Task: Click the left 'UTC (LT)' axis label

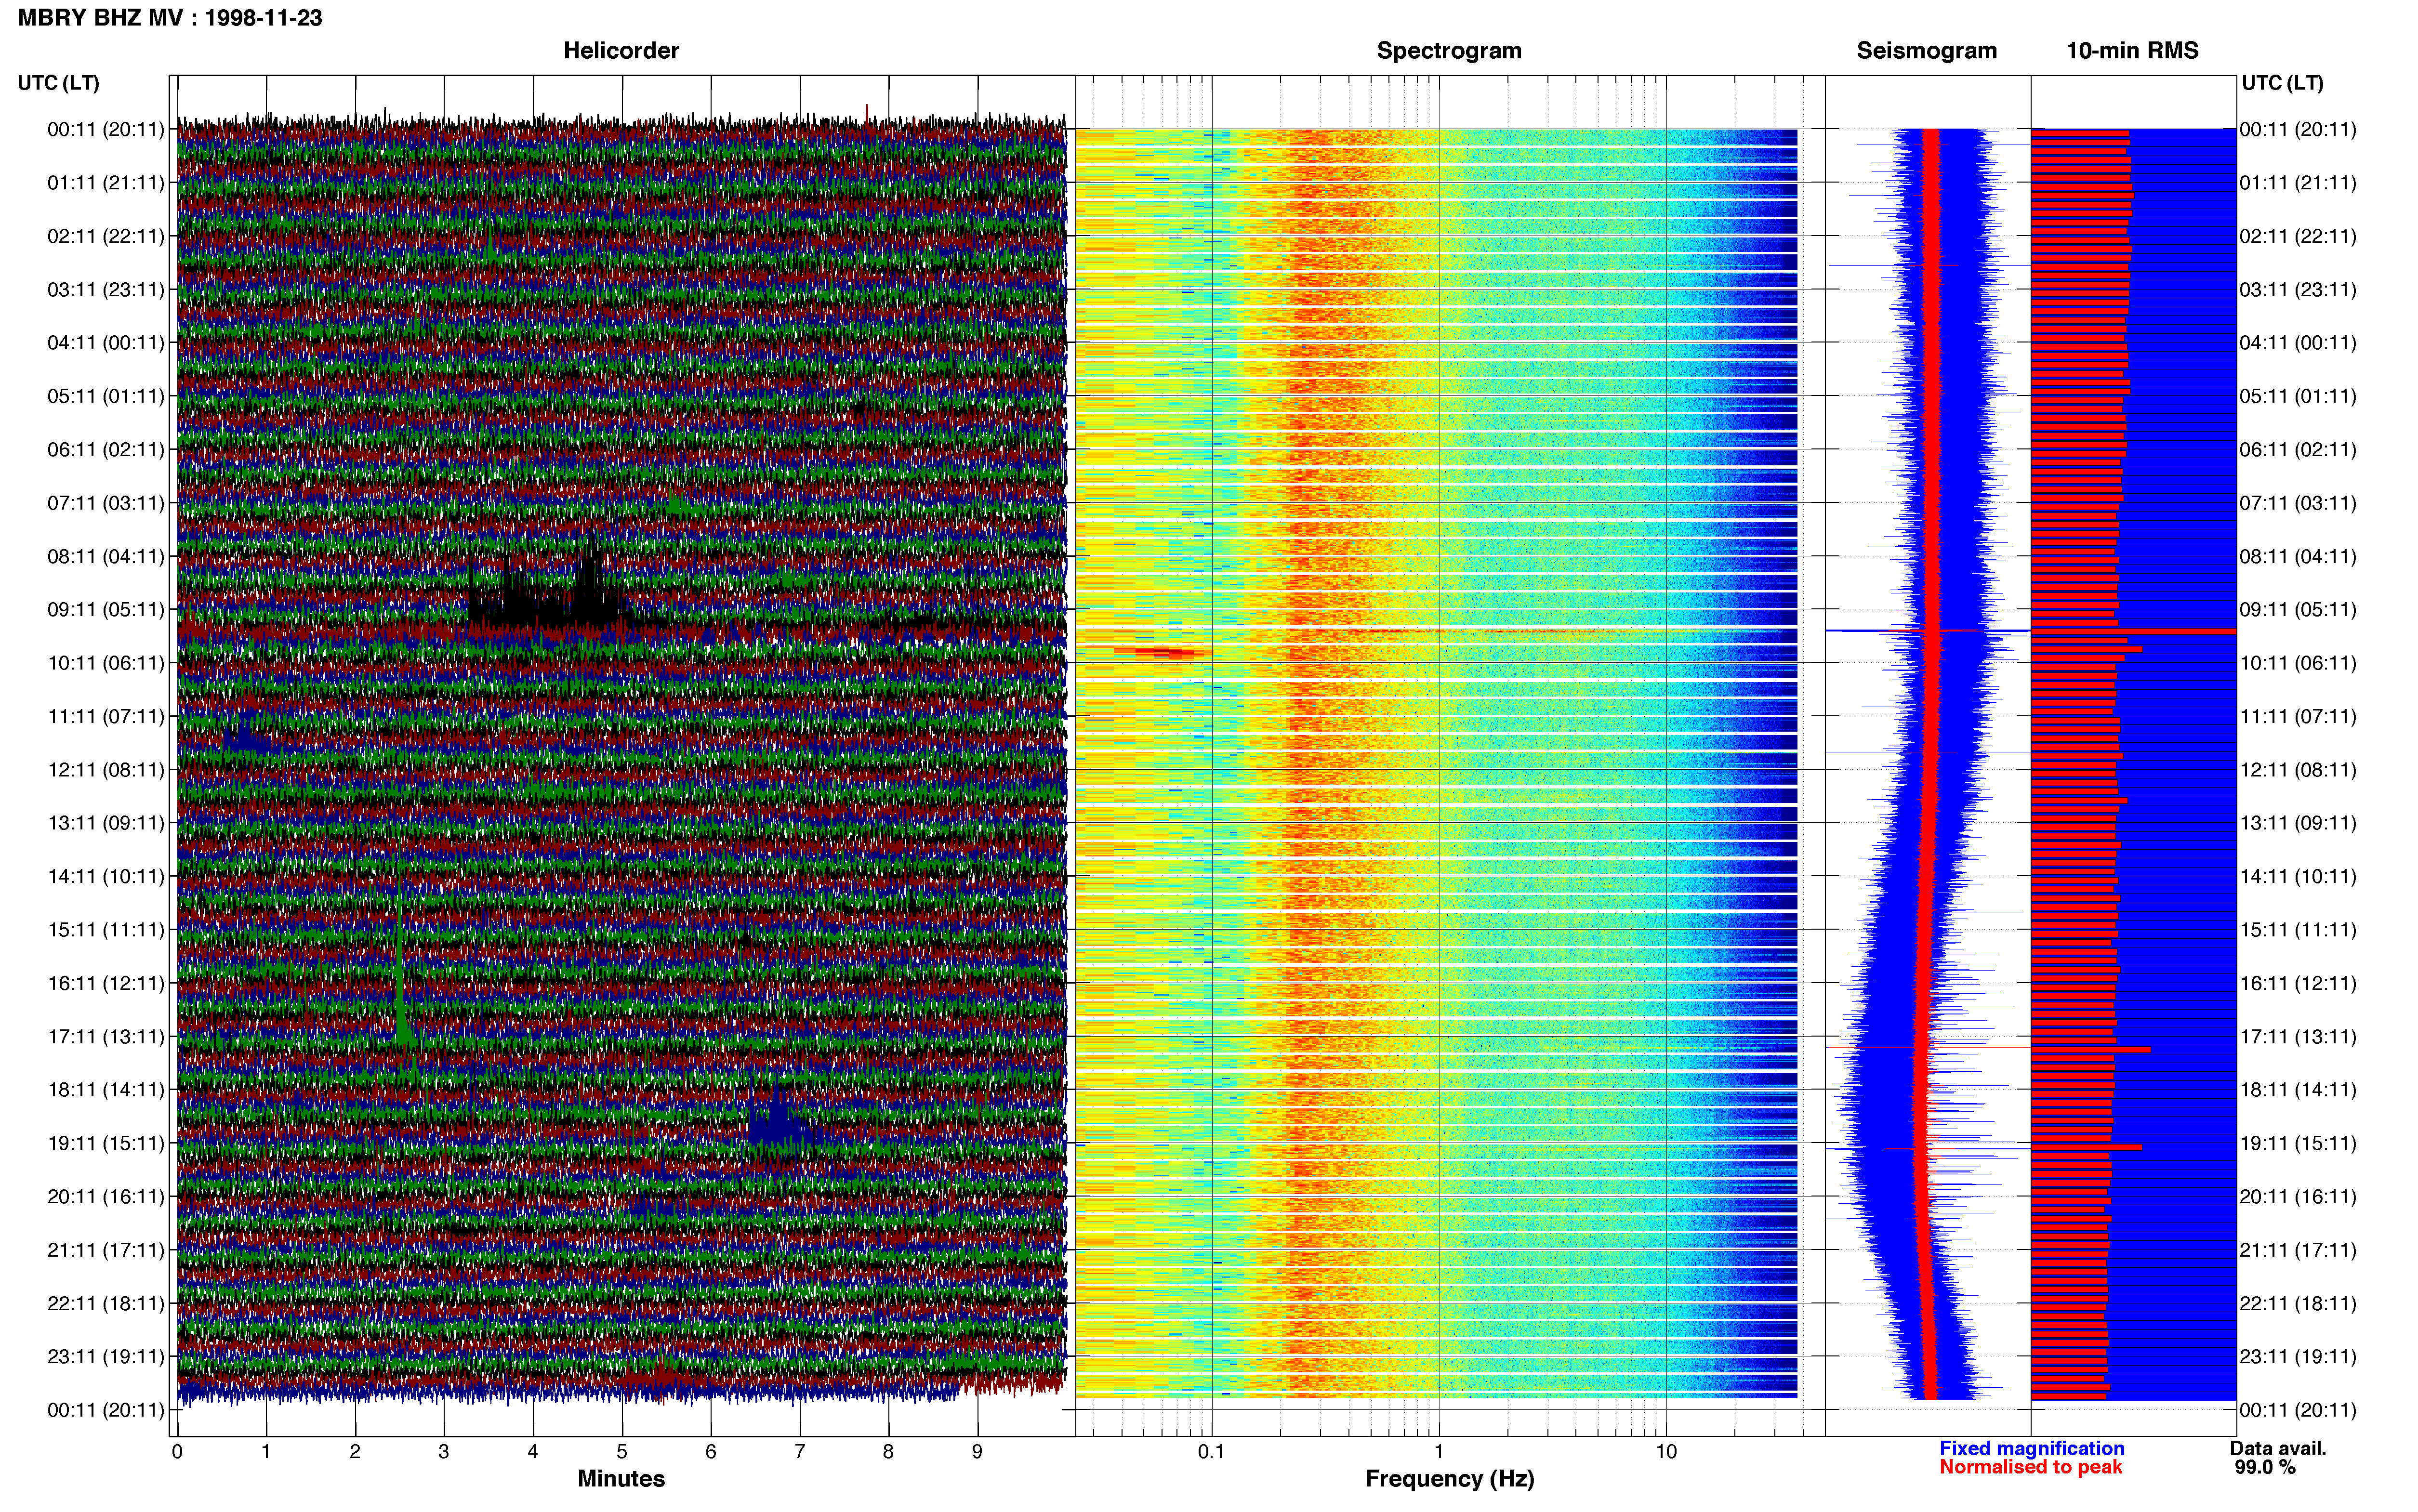Action: [x=58, y=83]
